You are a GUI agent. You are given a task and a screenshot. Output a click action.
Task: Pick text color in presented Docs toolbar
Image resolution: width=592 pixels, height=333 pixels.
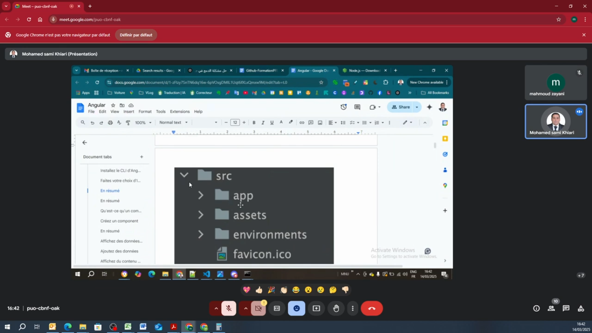coord(281,123)
